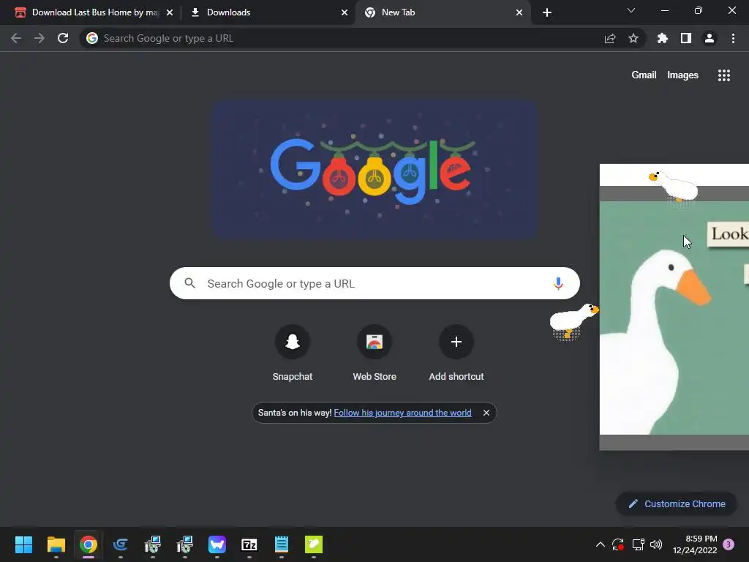This screenshot has width=749, height=562.
Task: Click Customize Chrome
Action: tap(677, 503)
